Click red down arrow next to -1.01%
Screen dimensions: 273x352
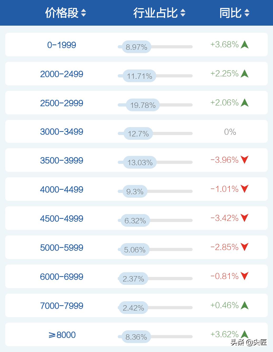point(245,189)
